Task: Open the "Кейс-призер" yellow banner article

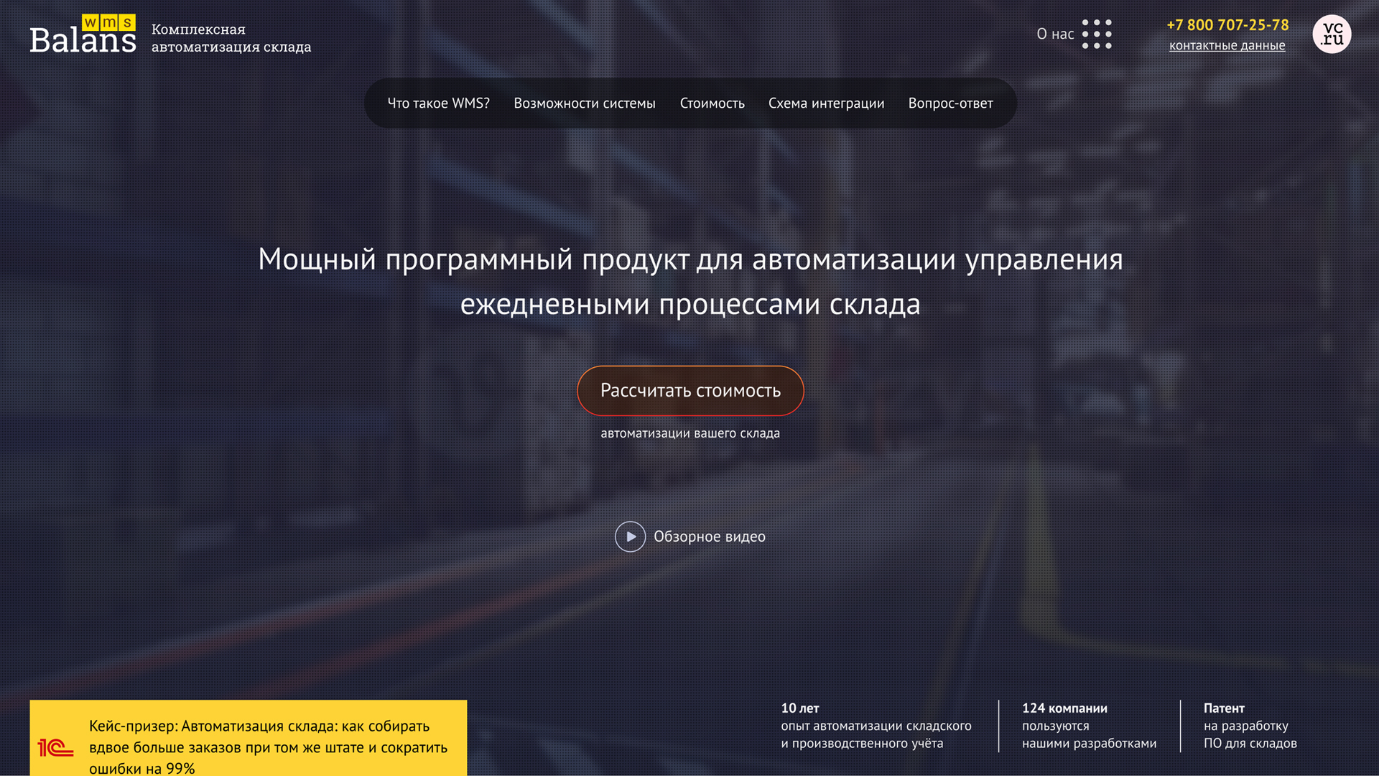Action: click(248, 738)
